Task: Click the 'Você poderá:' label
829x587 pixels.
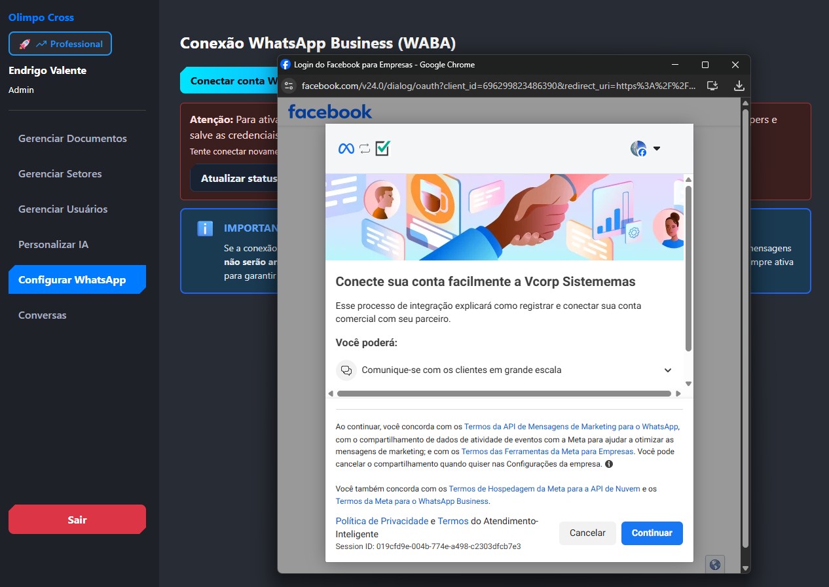Action: (366, 343)
